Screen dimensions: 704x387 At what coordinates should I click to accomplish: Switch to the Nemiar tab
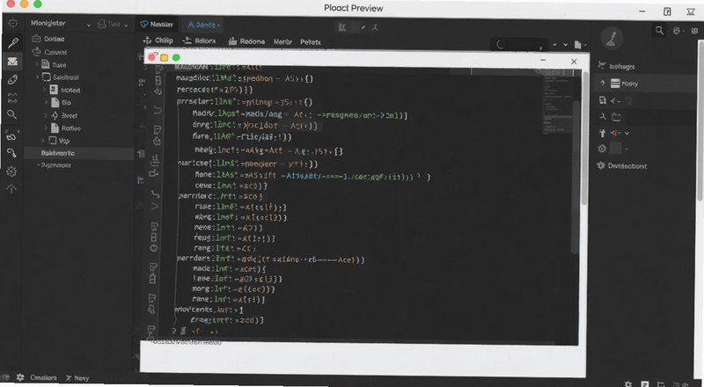tap(157, 25)
